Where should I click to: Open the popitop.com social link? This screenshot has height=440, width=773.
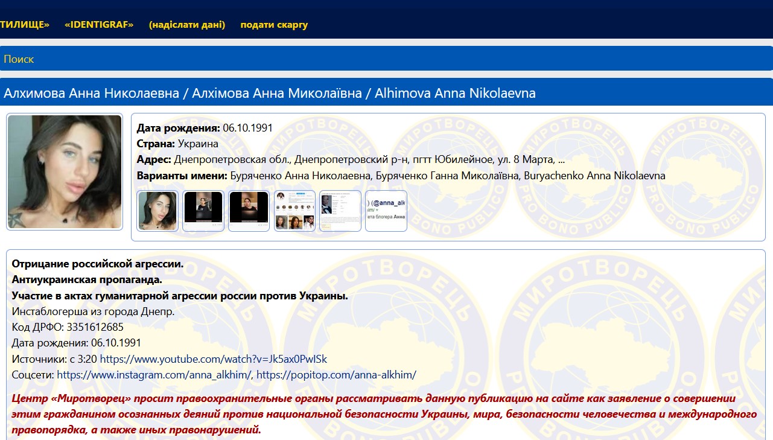[x=337, y=375]
